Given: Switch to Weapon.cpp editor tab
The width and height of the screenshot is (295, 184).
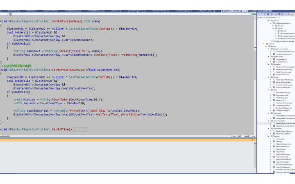Looking at the screenshot, I should pyautogui.click(x=116, y=11).
